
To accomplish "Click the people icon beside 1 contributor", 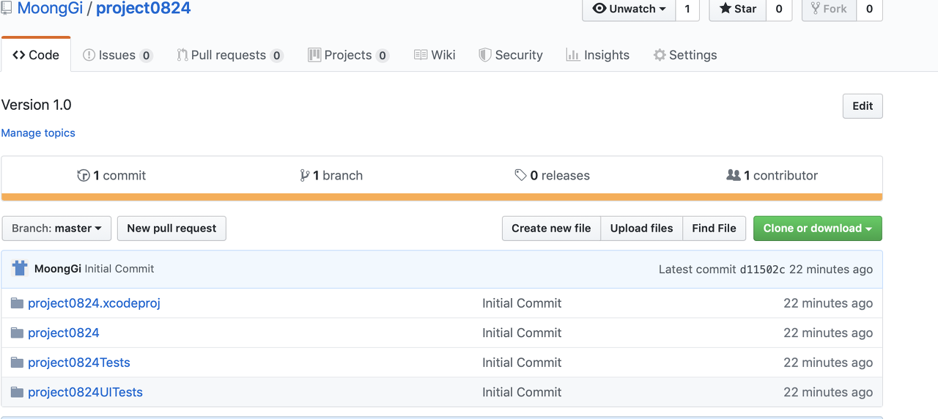I will pyautogui.click(x=733, y=176).
